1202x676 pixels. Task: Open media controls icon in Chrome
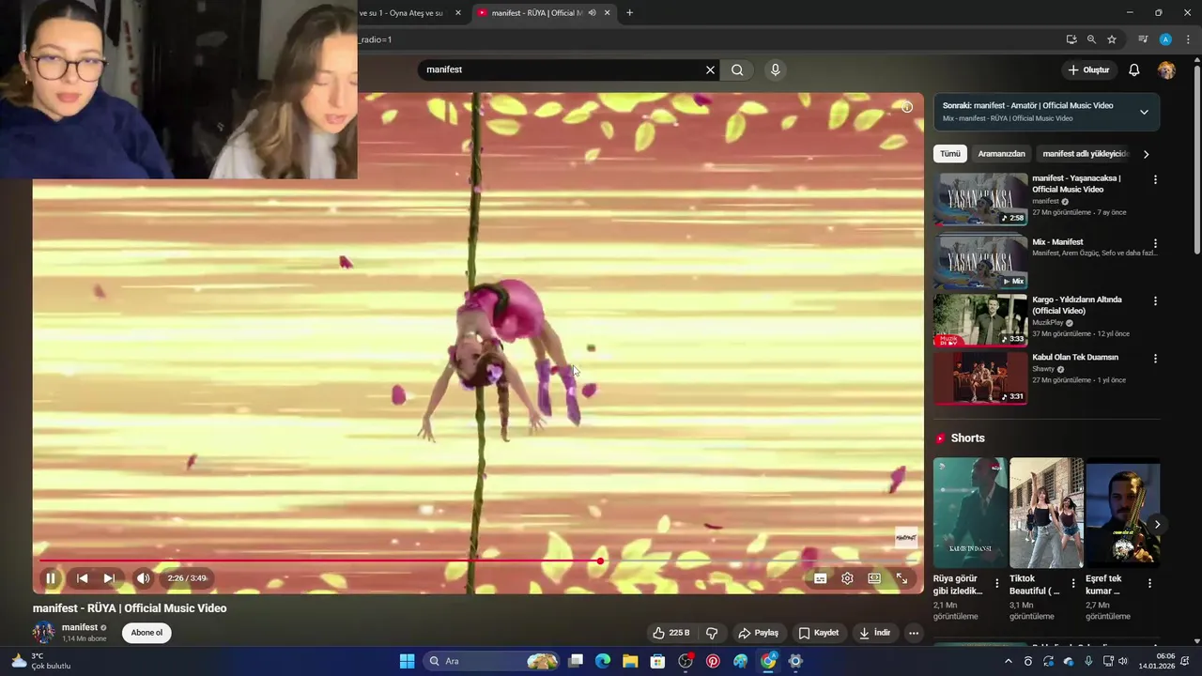click(1143, 39)
